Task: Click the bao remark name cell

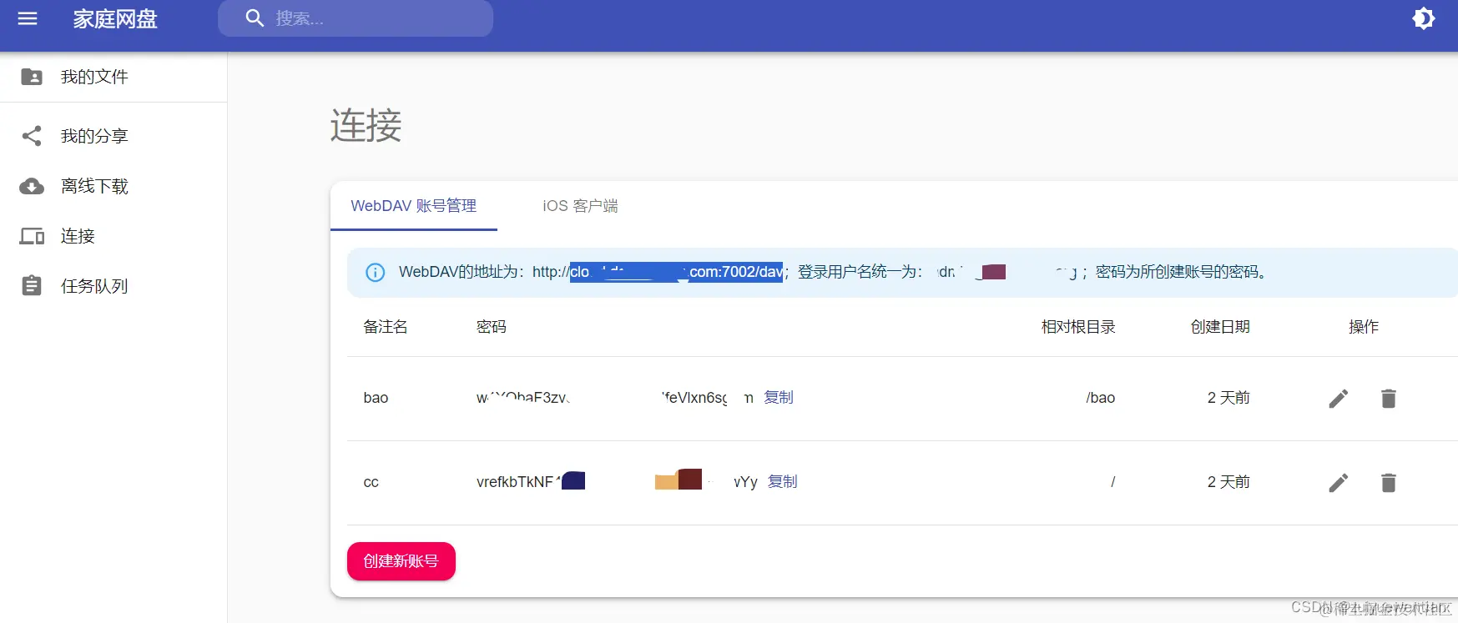Action: coord(376,398)
